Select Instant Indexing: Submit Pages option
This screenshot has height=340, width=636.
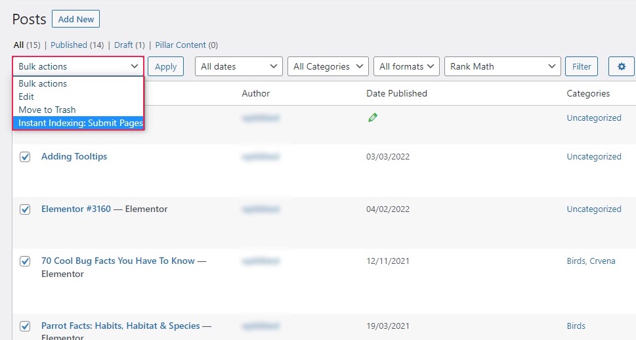[80, 123]
